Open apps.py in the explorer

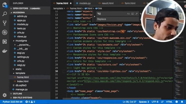pyautogui.click(x=21, y=21)
